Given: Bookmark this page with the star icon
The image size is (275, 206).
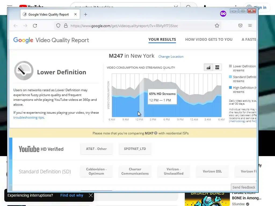Looking at the screenshot, I should coord(217,25).
